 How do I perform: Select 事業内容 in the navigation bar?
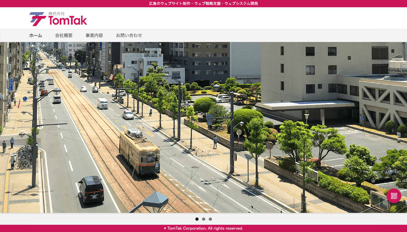(94, 35)
